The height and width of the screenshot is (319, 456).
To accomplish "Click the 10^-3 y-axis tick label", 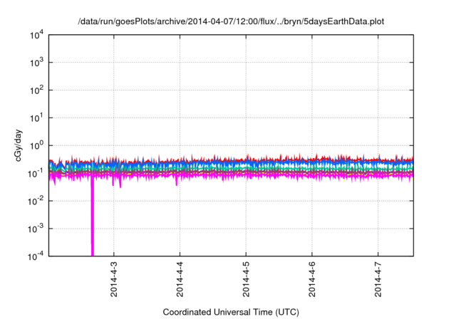I will pos(36,229).
